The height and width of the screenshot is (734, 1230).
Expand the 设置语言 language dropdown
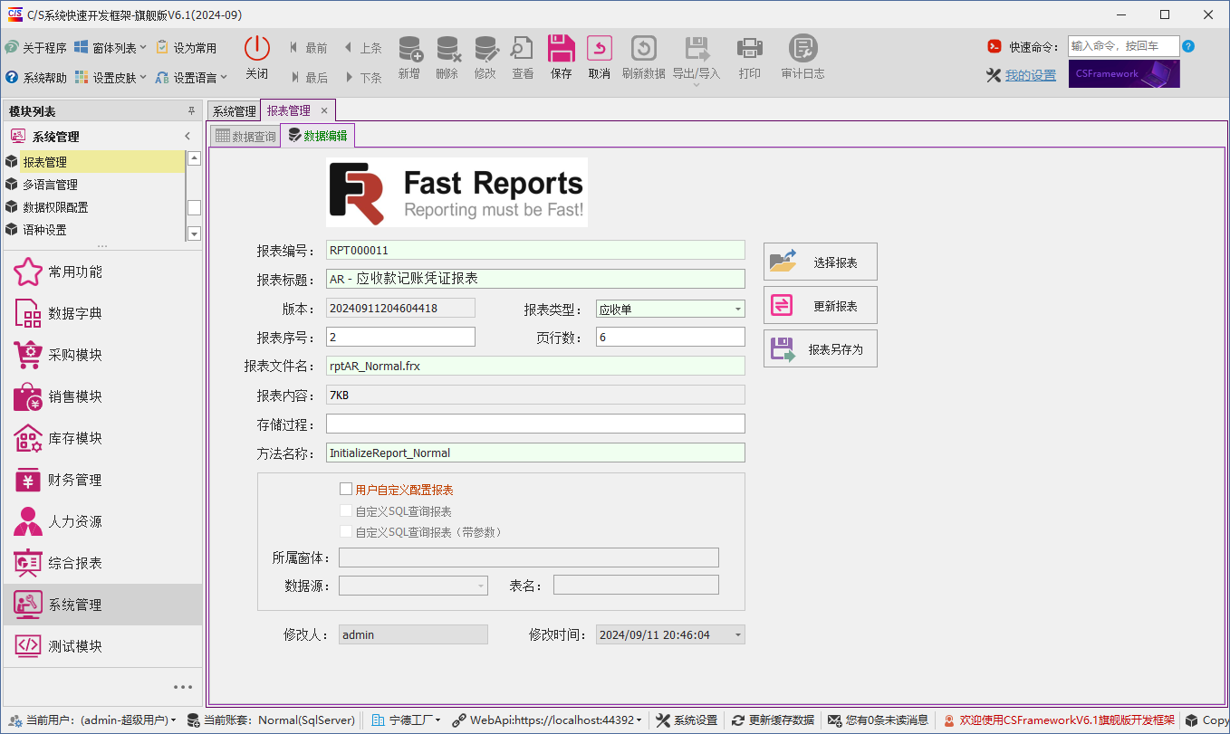tap(191, 78)
